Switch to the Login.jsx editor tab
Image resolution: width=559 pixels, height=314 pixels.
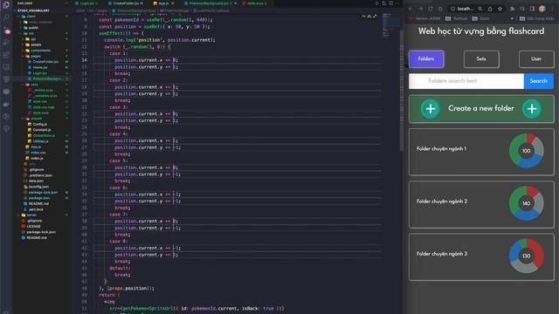tap(87, 3)
